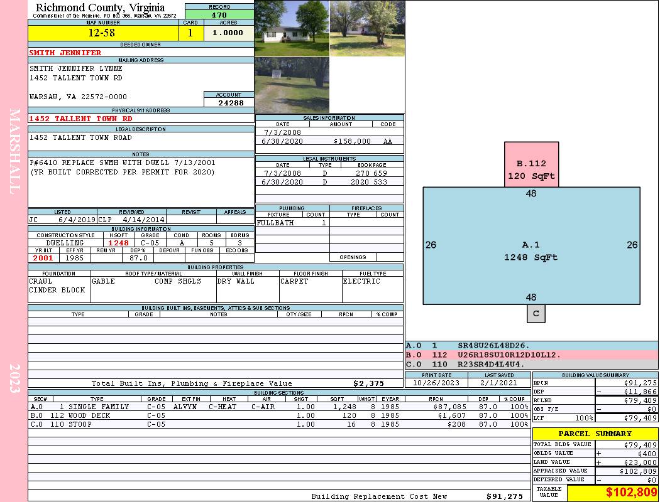Click acres value 1.0000
This screenshot has width=660, height=502.
pyautogui.click(x=228, y=33)
